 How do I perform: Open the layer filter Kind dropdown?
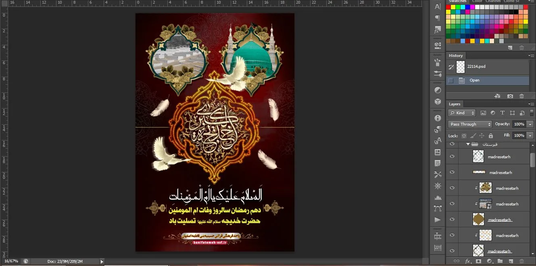click(x=462, y=113)
